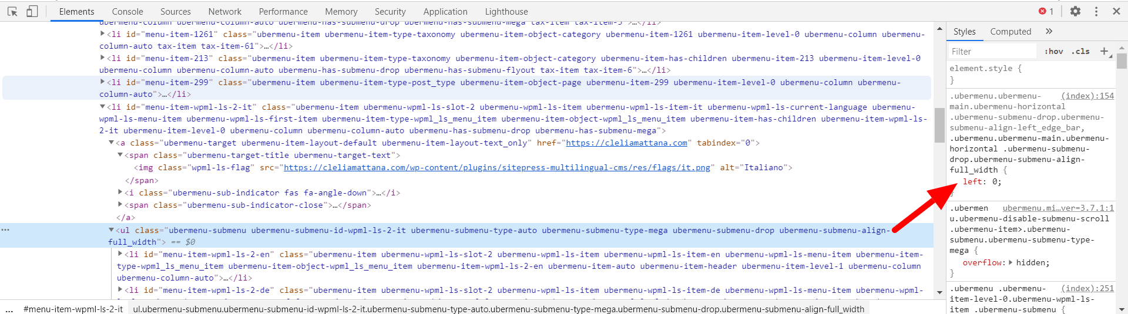Expand the overflow hidden shorthand triangle
1128x314 pixels.
coord(1010,262)
